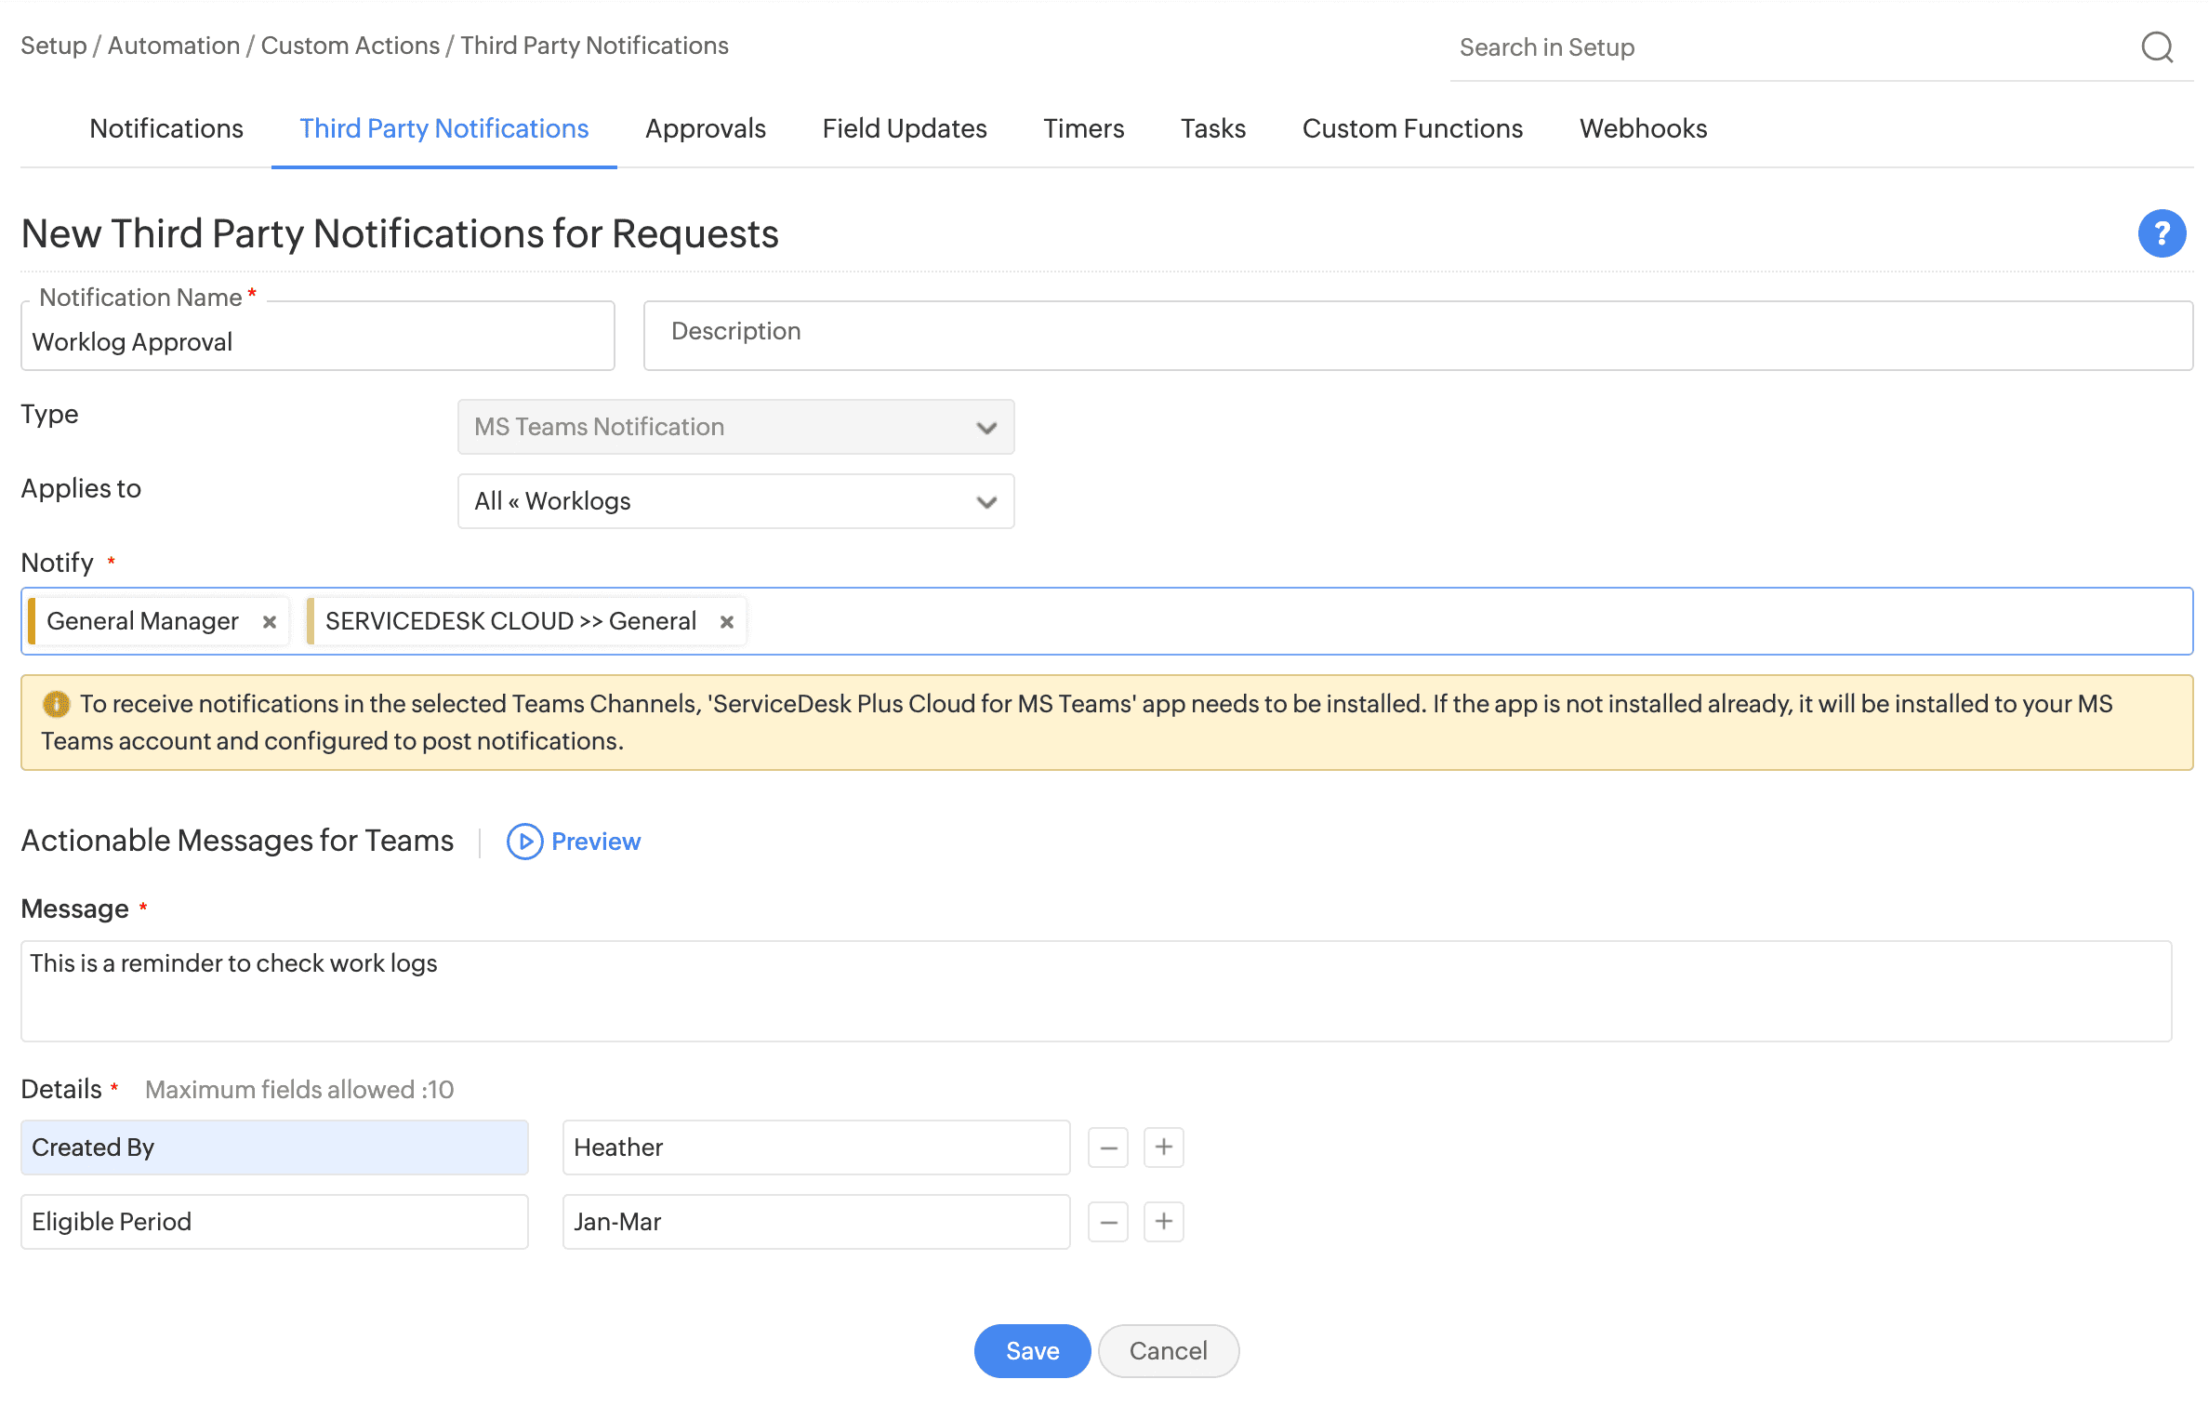Click the Preview play icon
The height and width of the screenshot is (1406, 2209).
[x=524, y=842]
